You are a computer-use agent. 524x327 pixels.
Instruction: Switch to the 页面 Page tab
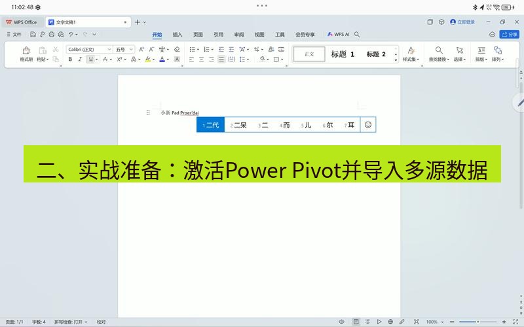point(198,35)
